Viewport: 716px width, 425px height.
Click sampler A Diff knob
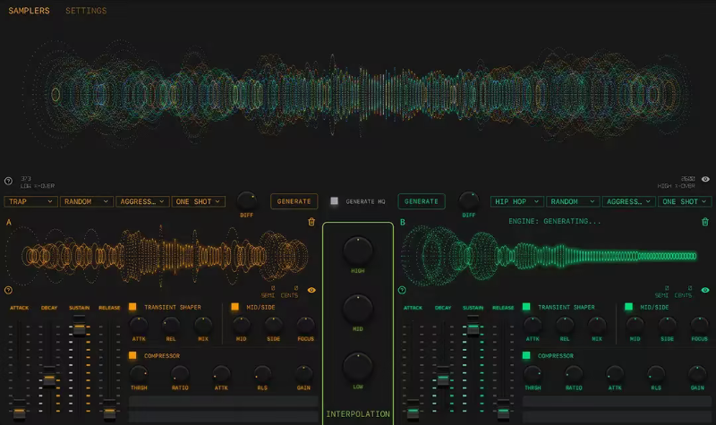[x=247, y=200]
